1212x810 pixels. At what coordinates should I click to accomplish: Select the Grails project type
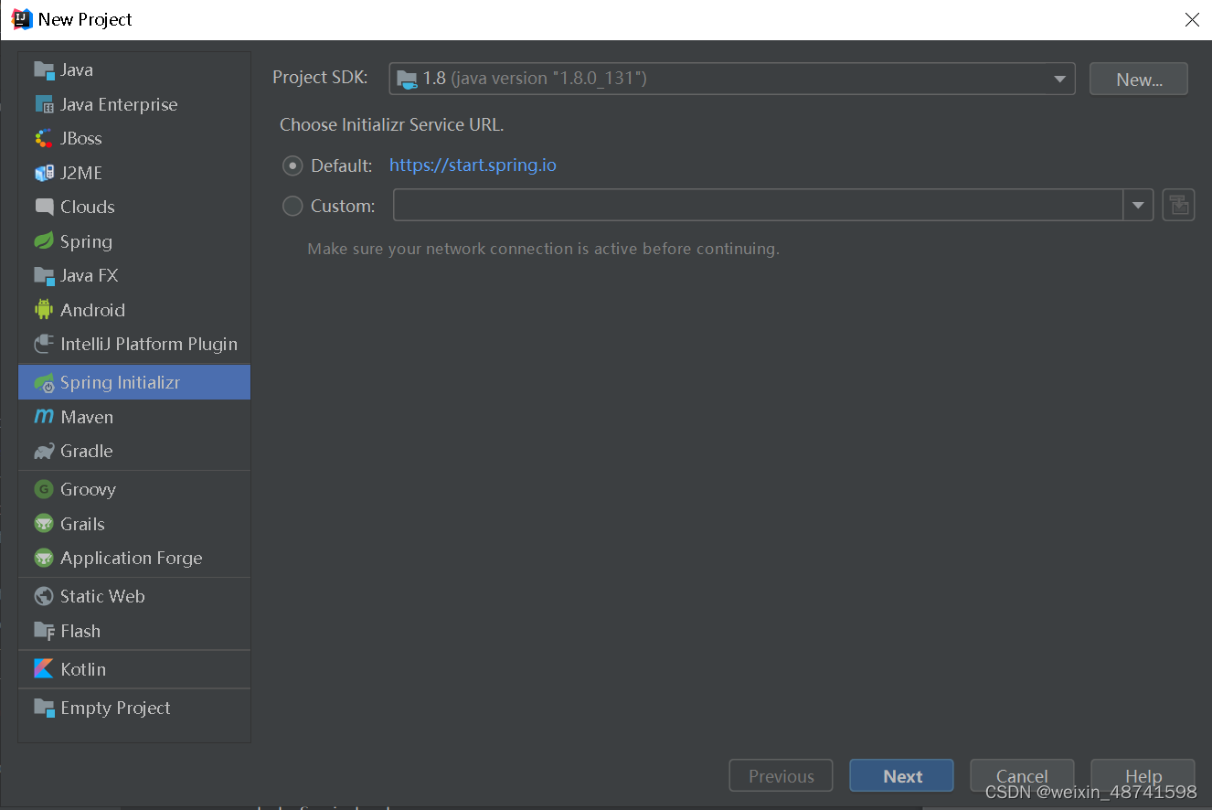pos(82,524)
